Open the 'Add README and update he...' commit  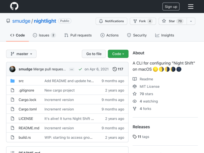tap(69, 81)
